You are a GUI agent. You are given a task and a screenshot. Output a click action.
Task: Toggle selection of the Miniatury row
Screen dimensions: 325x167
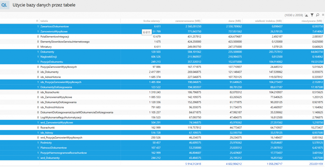[x=162, y=47]
